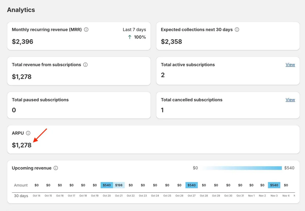Open View link for Total active subscriptions
Screen dimensions: 305x211
click(290, 65)
